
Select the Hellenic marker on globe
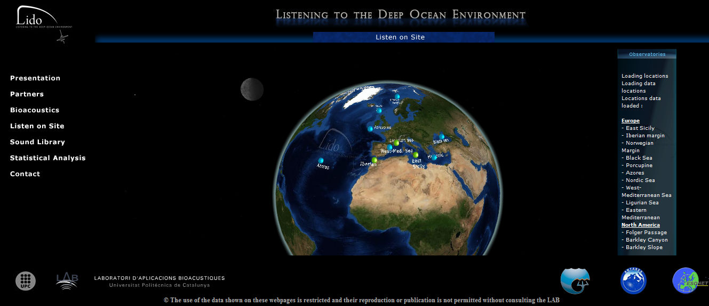[x=434, y=157]
